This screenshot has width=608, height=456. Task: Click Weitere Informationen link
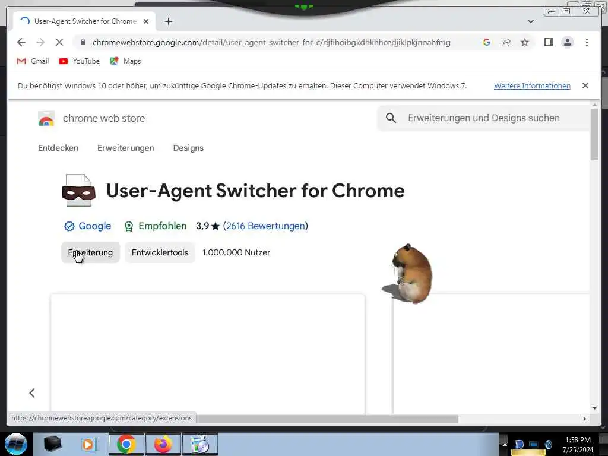click(532, 85)
